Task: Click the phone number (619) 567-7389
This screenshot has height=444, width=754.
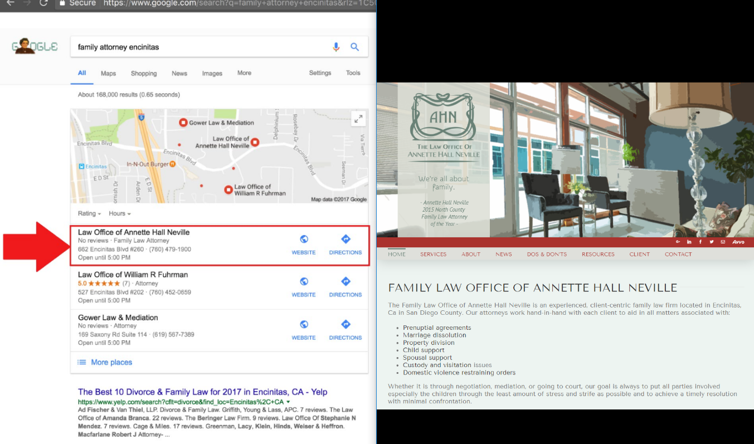Action: [173, 334]
